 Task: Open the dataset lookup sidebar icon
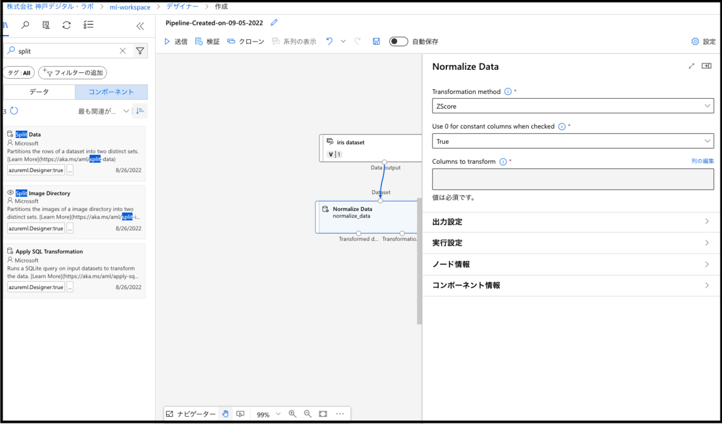[x=46, y=25]
